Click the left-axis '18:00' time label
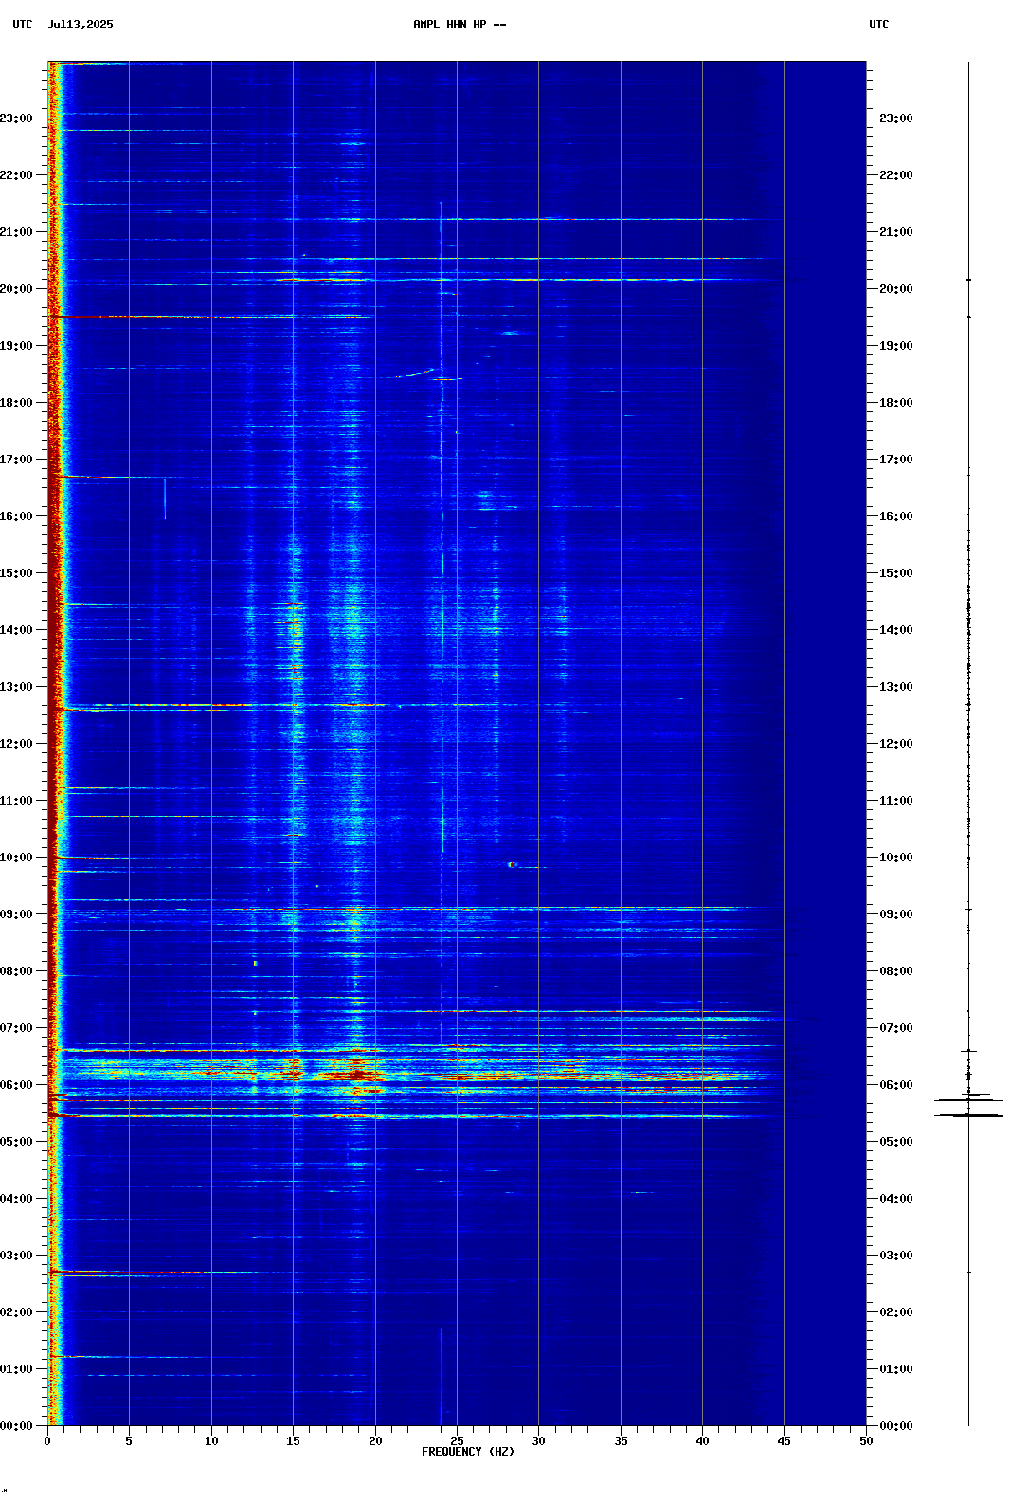 pyautogui.click(x=16, y=403)
